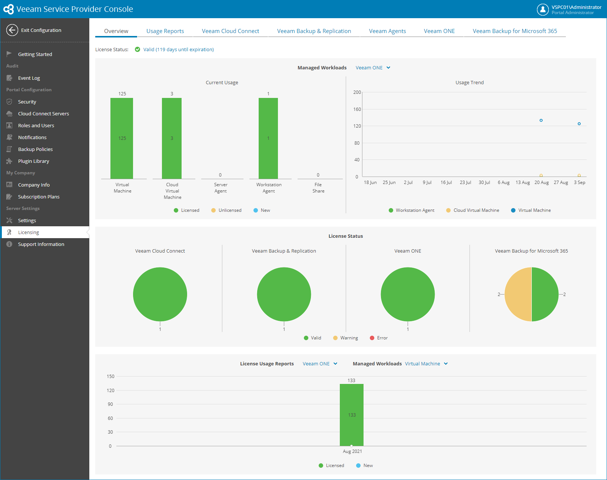This screenshot has width=607, height=480.
Task: Click the Support Information info icon
Action: click(x=9, y=244)
